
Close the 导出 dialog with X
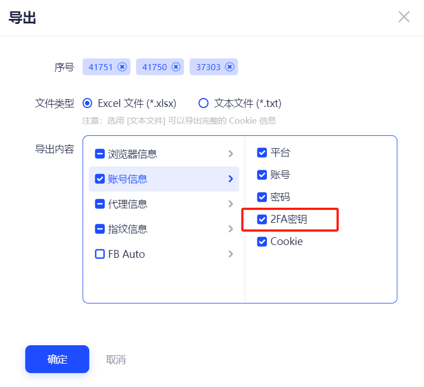pos(404,17)
